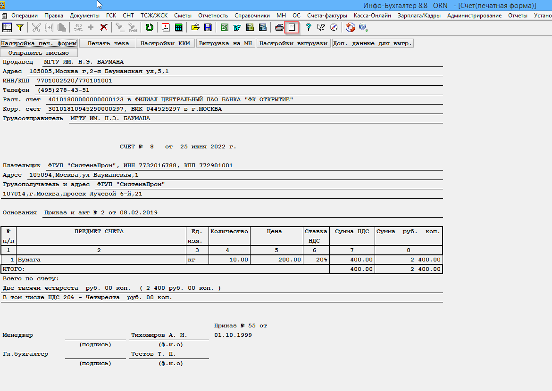Click the flashlight search icon
This screenshot has width=552, height=391.
point(120,27)
